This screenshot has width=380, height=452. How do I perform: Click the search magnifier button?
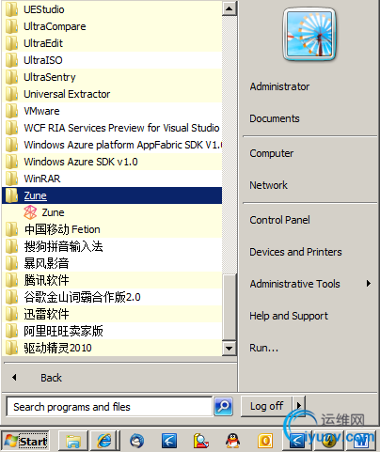click(223, 407)
